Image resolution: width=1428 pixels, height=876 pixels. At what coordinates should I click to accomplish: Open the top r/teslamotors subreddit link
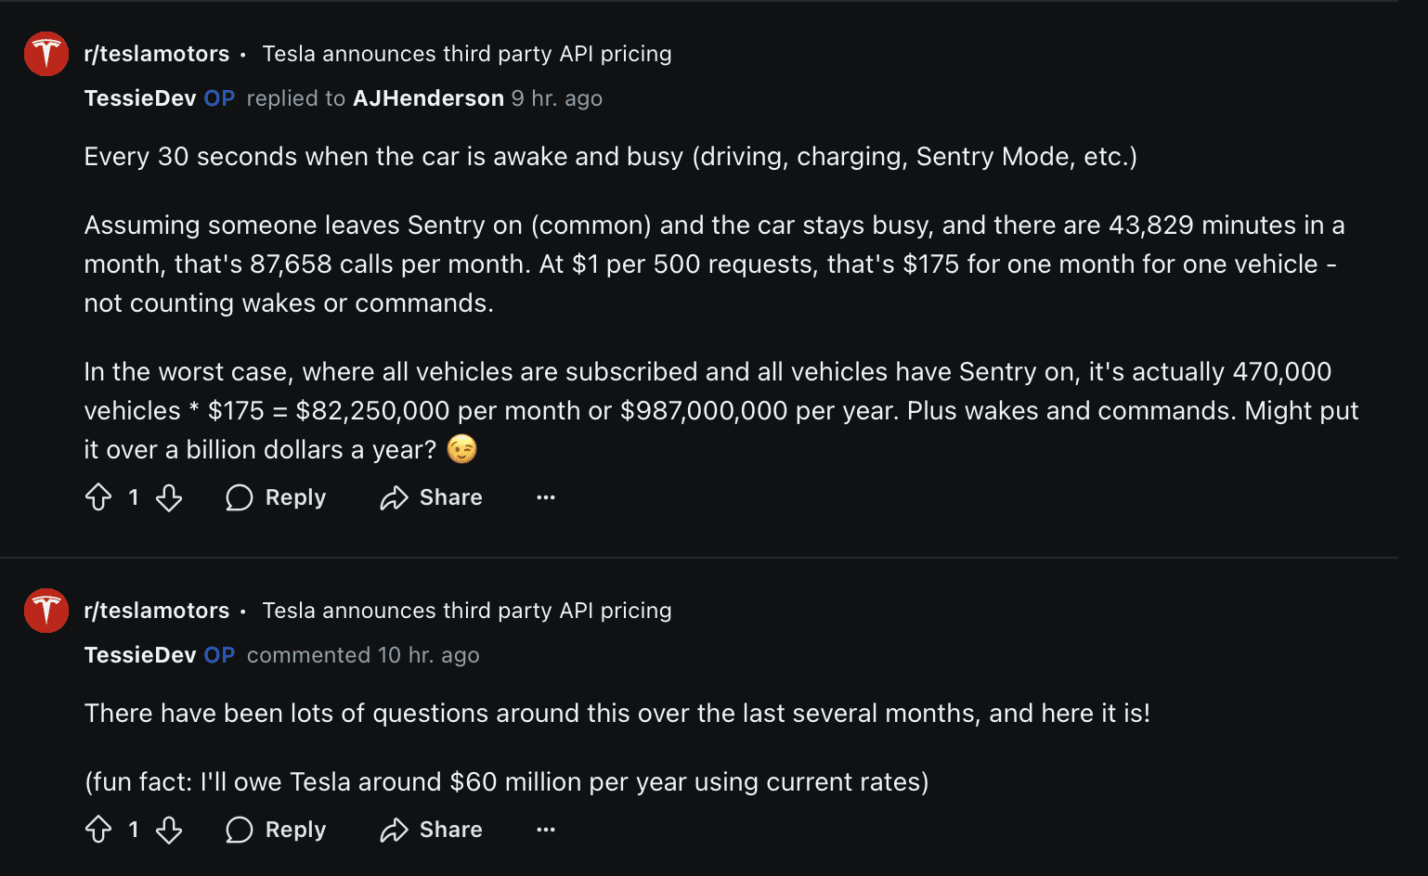(156, 54)
